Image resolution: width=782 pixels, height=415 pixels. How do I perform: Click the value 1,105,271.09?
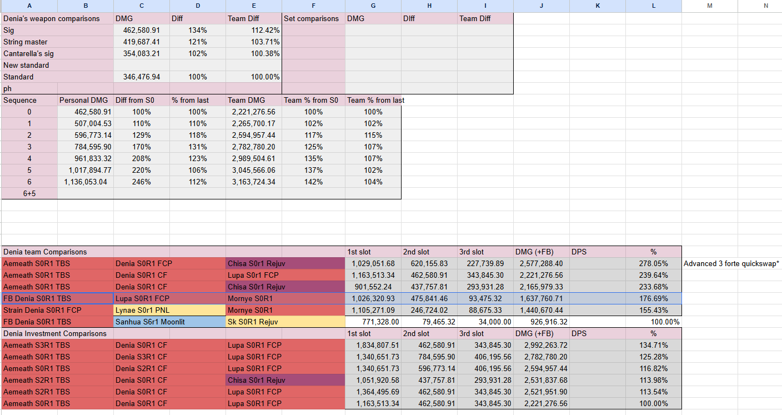pos(373,310)
